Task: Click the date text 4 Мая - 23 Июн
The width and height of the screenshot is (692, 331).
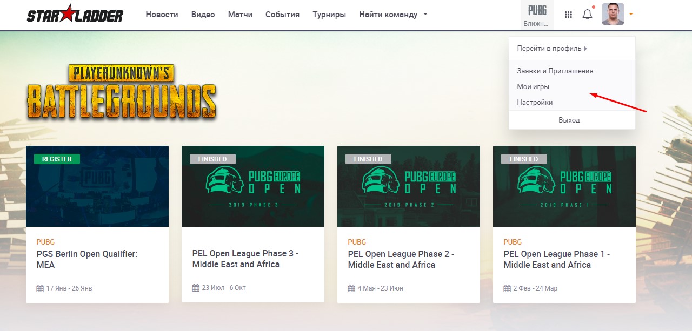Action: (382, 288)
